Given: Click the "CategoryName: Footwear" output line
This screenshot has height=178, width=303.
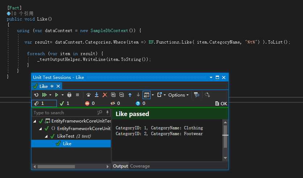Looking at the screenshot, I should click(x=177, y=134).
